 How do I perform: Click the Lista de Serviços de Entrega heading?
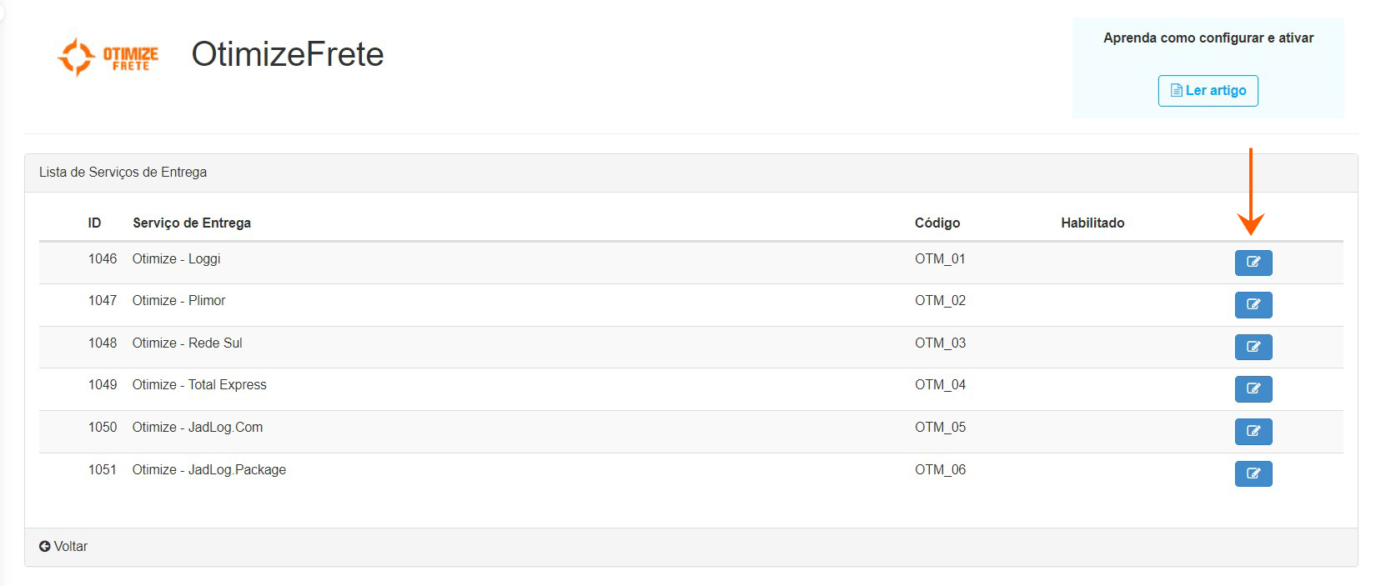tap(123, 173)
